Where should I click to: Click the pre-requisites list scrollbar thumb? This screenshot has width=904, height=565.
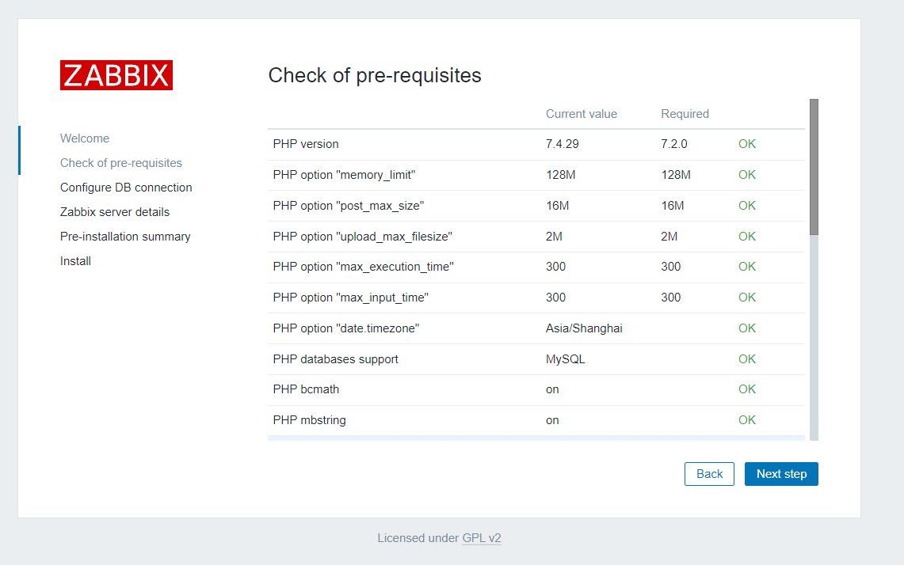(x=814, y=166)
